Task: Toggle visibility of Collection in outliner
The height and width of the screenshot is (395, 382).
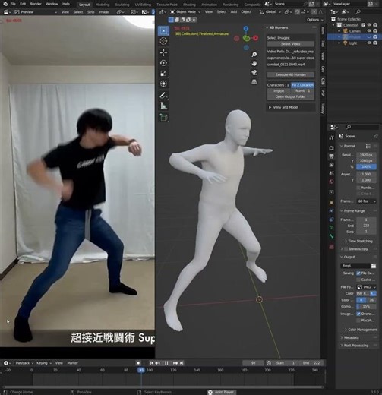Action: pos(369,25)
